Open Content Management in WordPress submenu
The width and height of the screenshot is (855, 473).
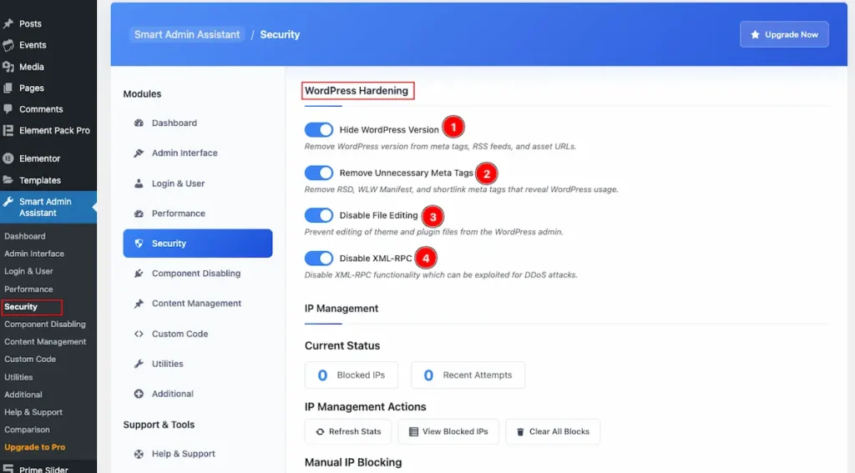coord(45,342)
